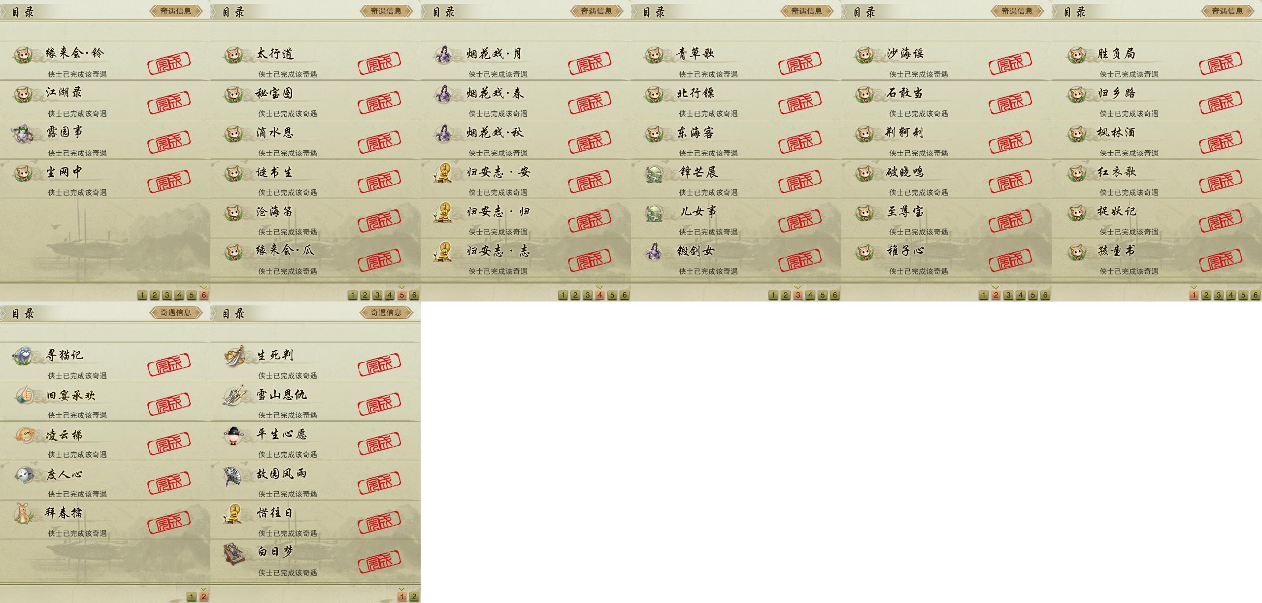Click the golden Buddha icon beside 归安志·安
This screenshot has width=1262, height=603.
pos(443,173)
